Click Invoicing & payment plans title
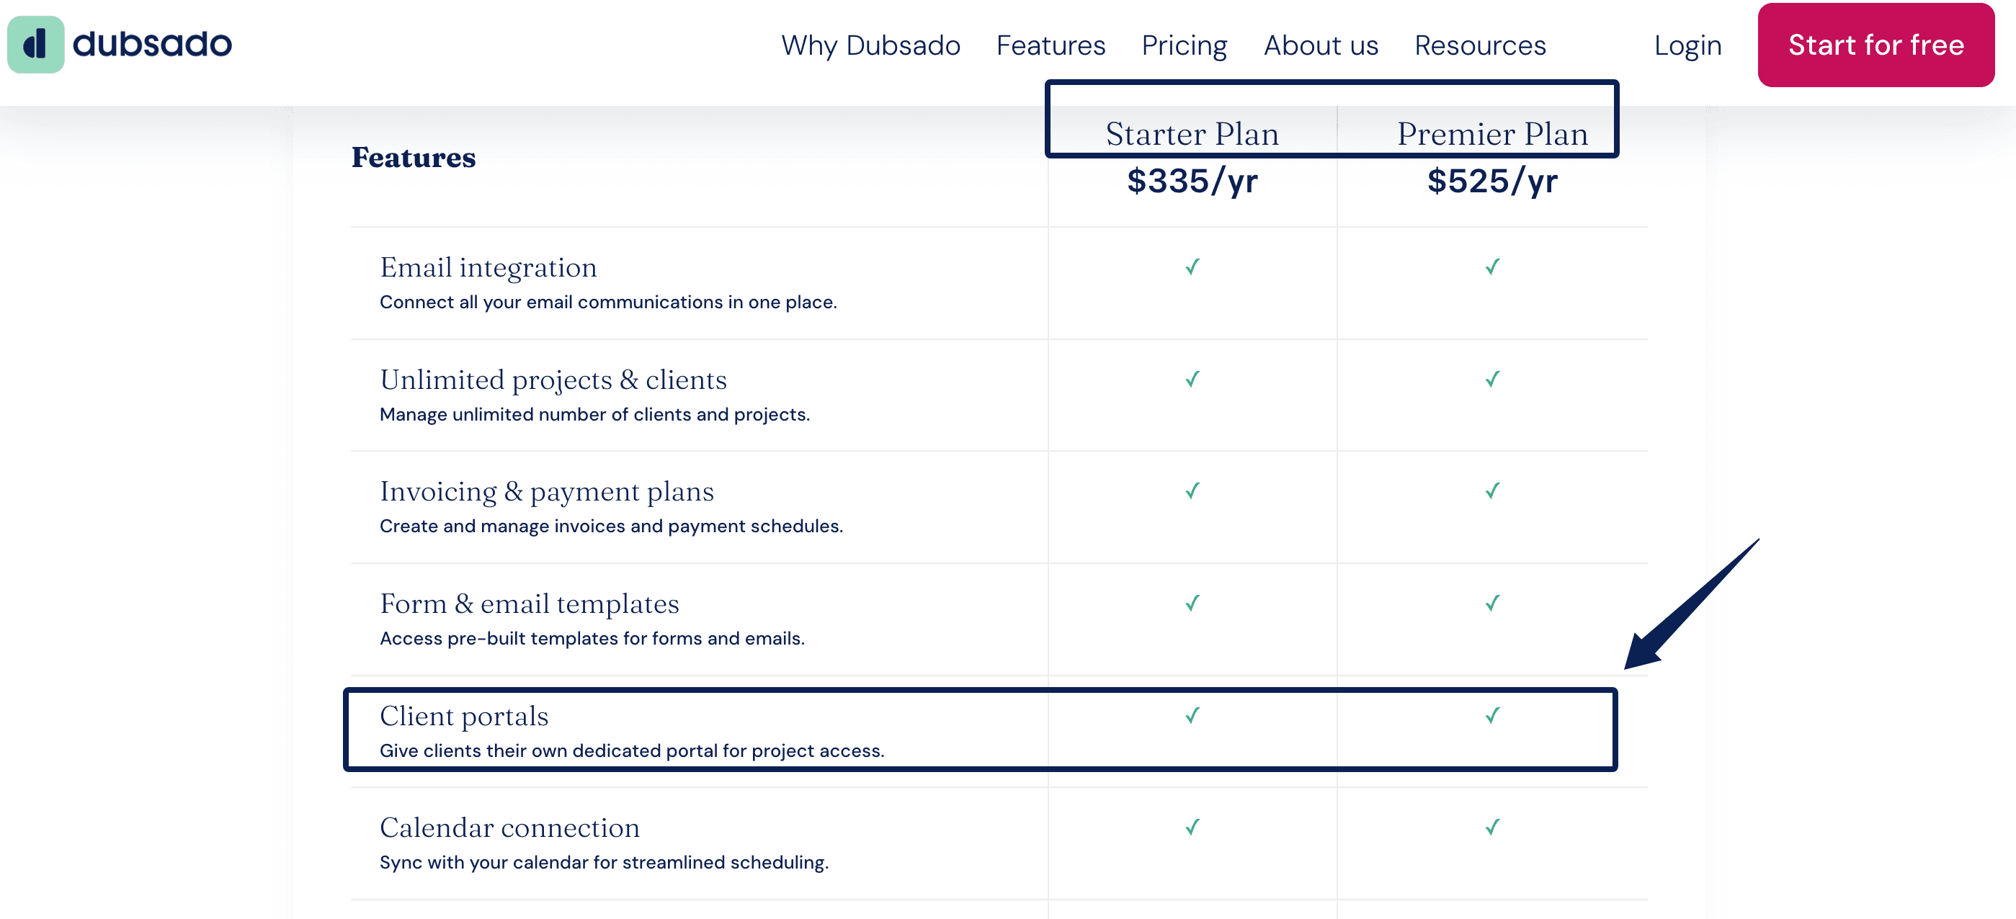 tap(547, 491)
